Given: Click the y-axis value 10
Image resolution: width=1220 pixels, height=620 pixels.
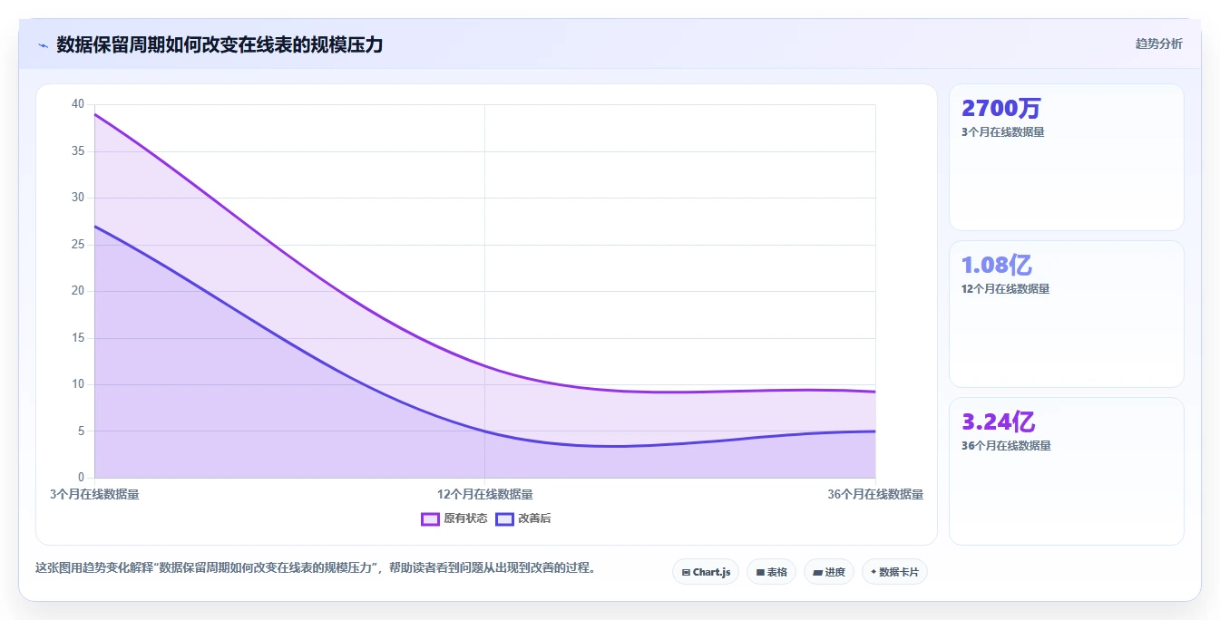Looking at the screenshot, I should click(x=78, y=384).
